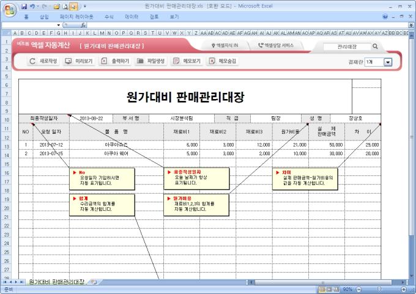Open print preview from quick access toolbar
The image size is (416, 294).
(x=65, y=7)
